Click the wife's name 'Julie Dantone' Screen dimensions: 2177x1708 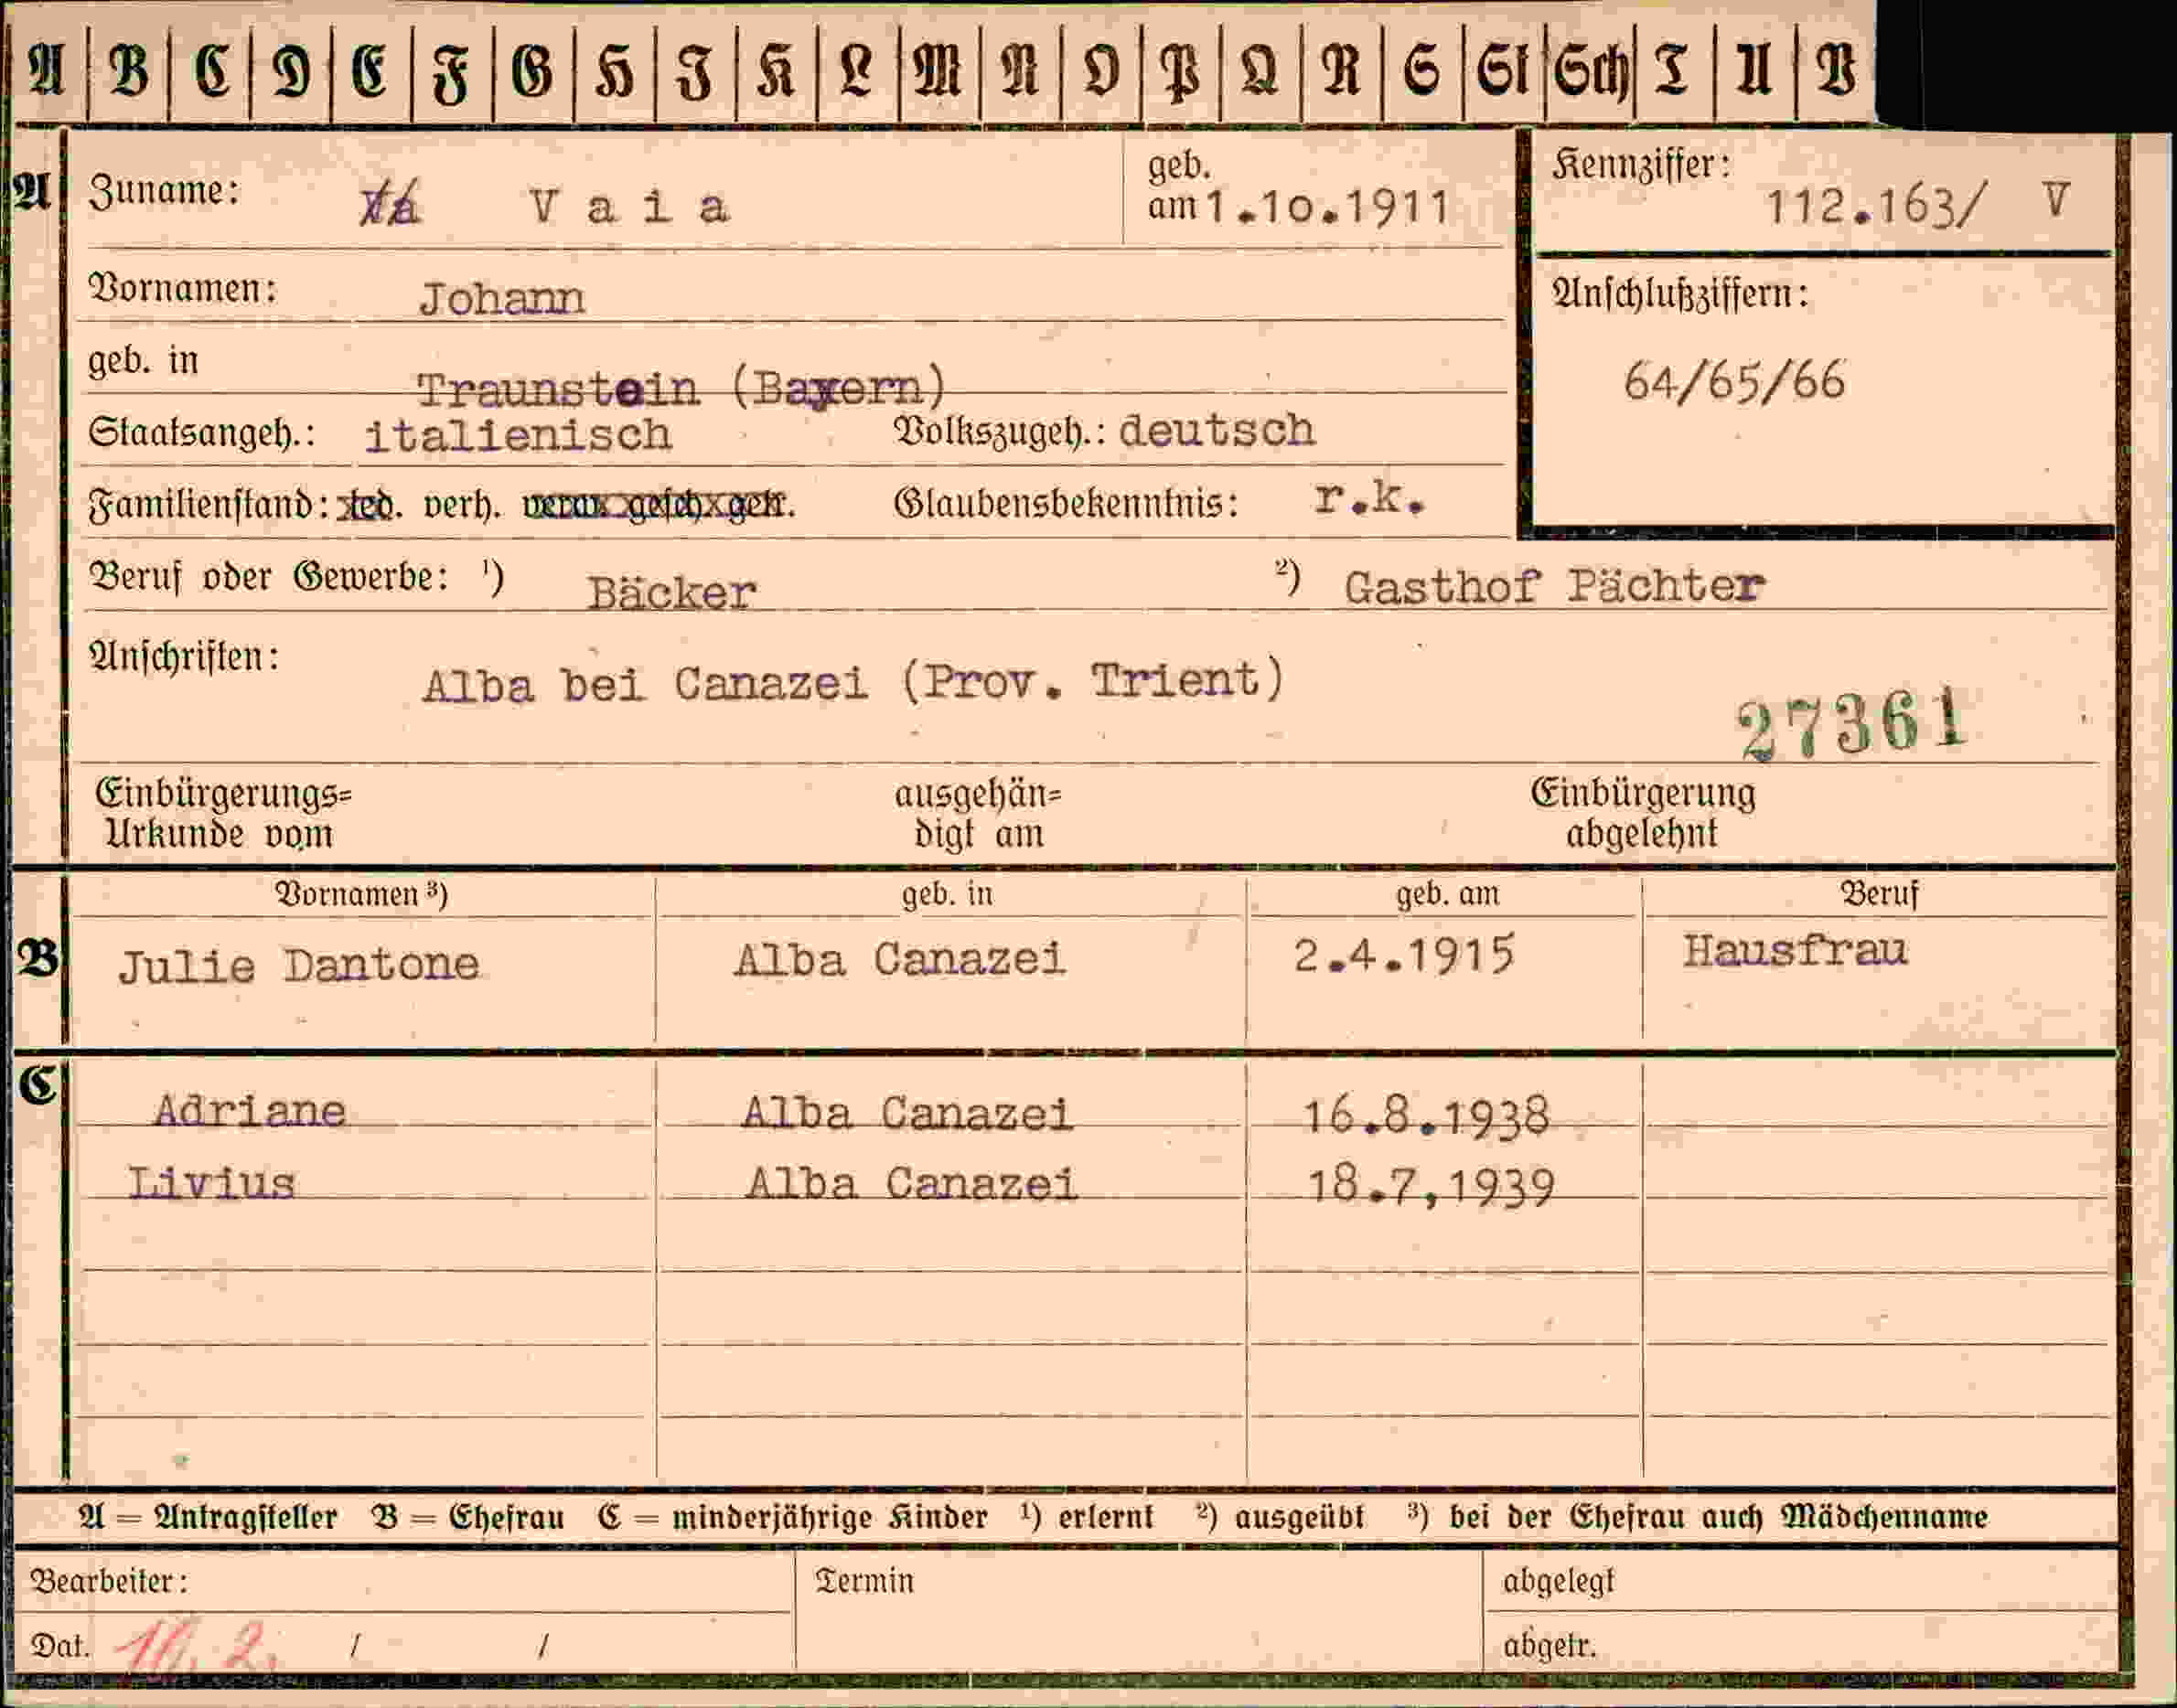coord(299,966)
